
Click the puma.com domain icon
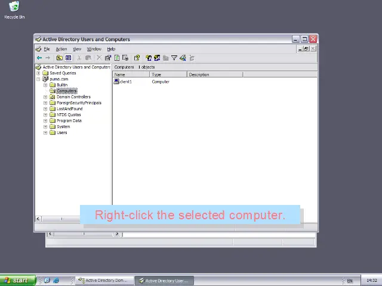(45, 79)
